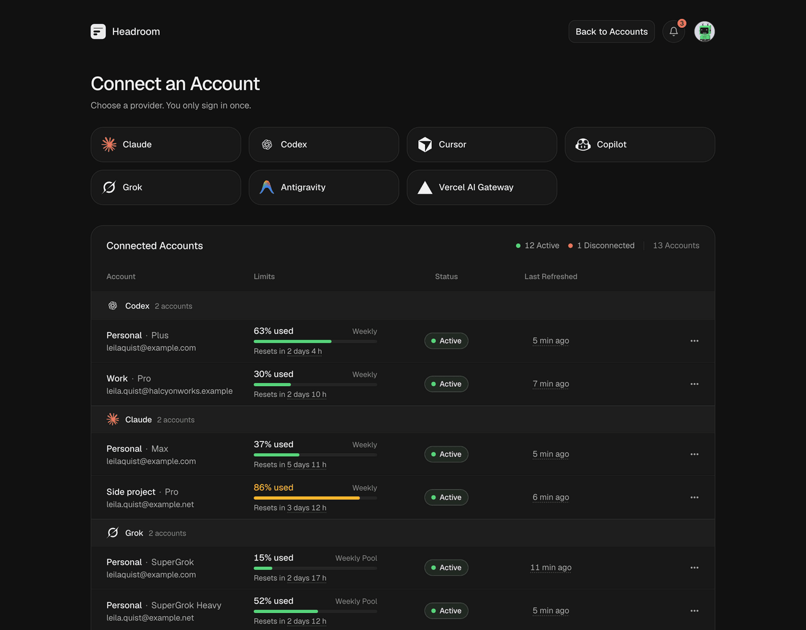Choose the Grok provider card
The image size is (806, 630).
[x=166, y=188]
